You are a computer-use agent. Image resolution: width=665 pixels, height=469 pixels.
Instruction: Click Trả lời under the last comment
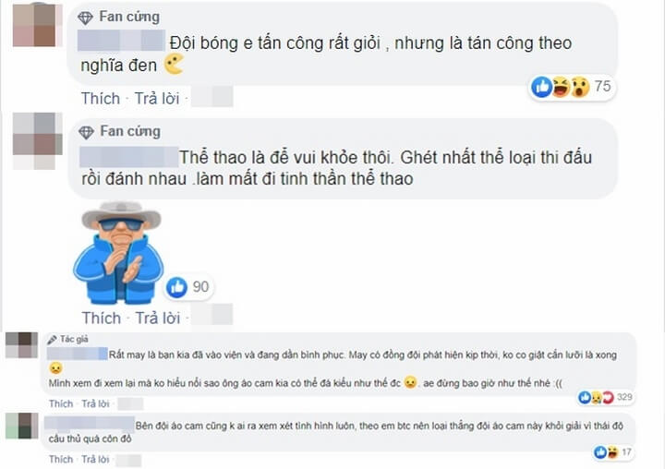pyautogui.click(x=95, y=459)
